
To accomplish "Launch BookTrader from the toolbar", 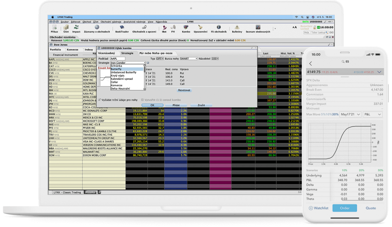I will [122, 29].
